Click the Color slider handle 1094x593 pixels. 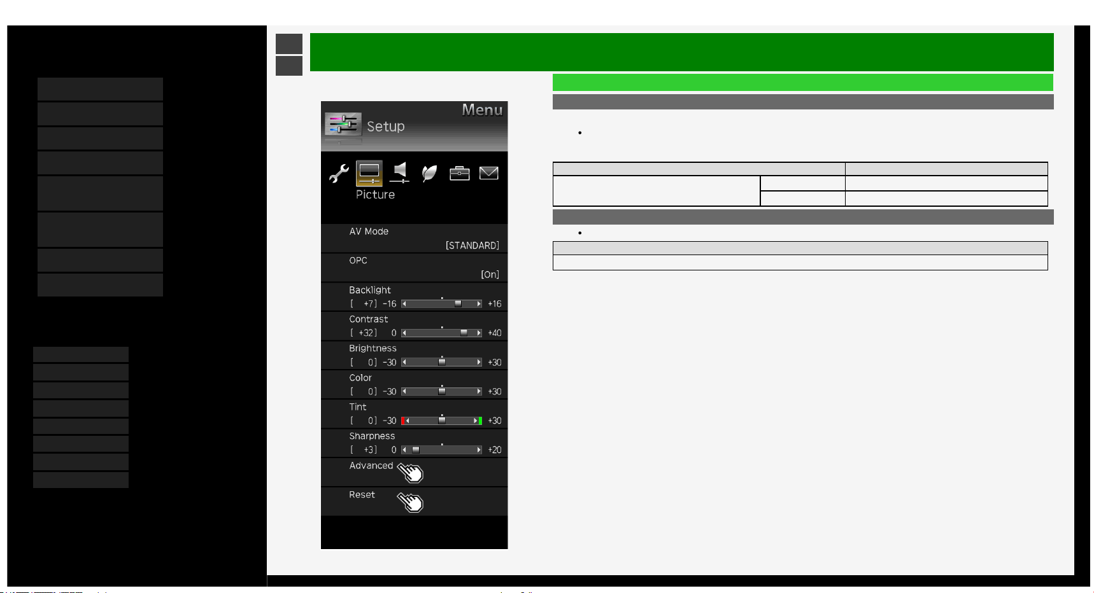coord(442,391)
